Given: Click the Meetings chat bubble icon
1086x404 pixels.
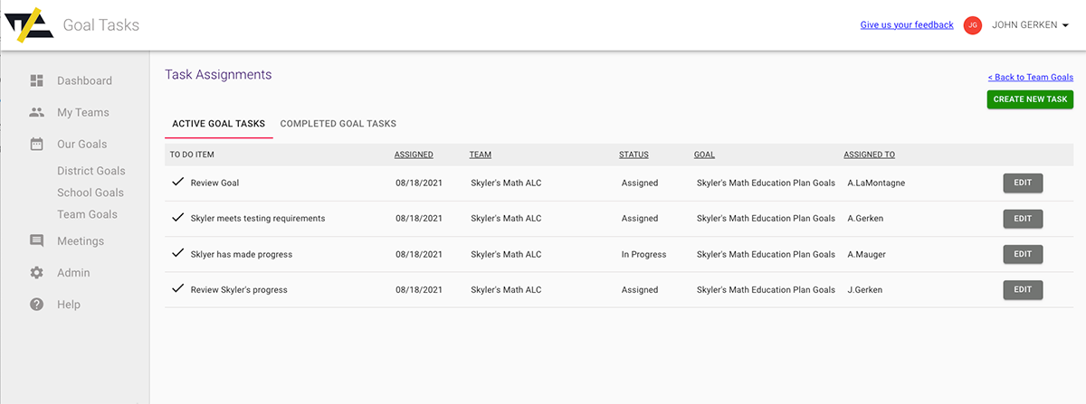Looking at the screenshot, I should pyautogui.click(x=36, y=241).
